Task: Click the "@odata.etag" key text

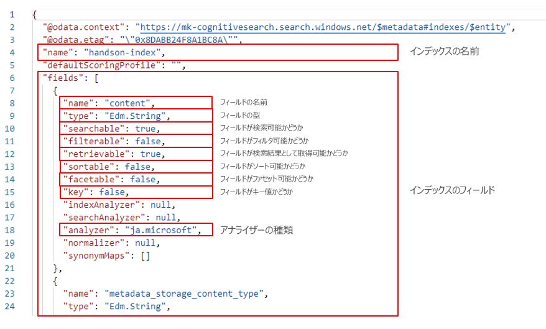Action: [76, 40]
